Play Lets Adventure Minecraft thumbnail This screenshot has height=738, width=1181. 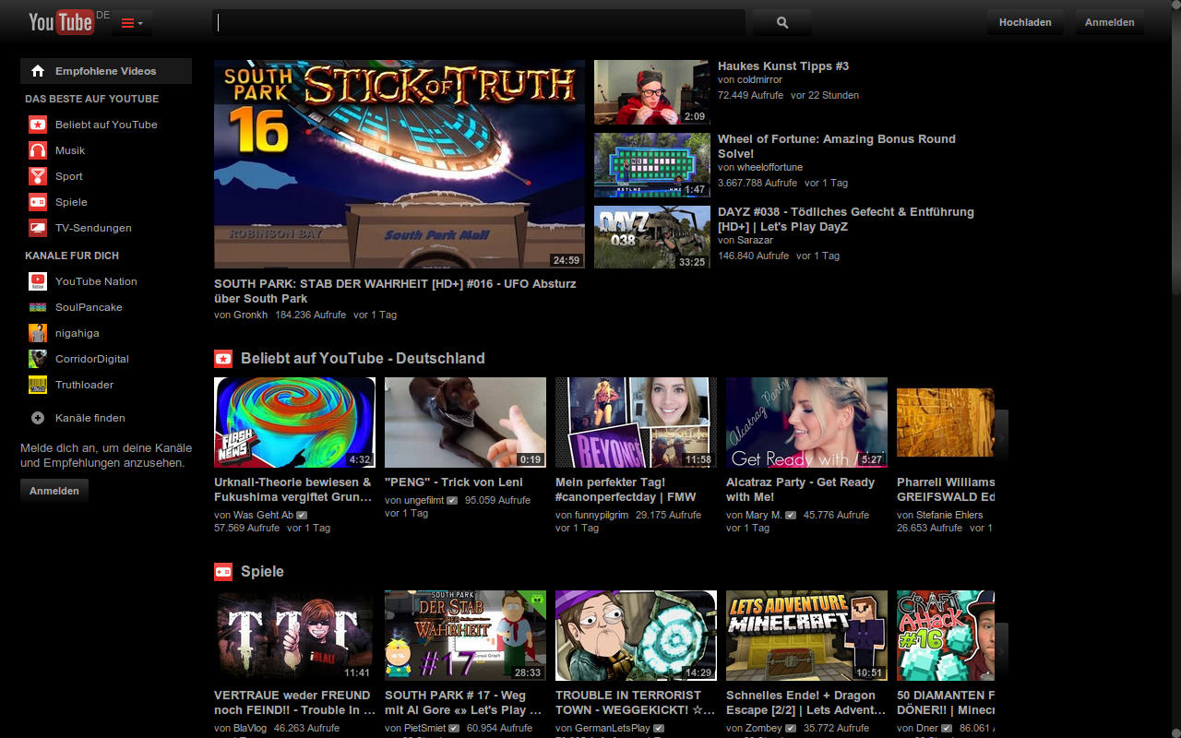tap(806, 636)
